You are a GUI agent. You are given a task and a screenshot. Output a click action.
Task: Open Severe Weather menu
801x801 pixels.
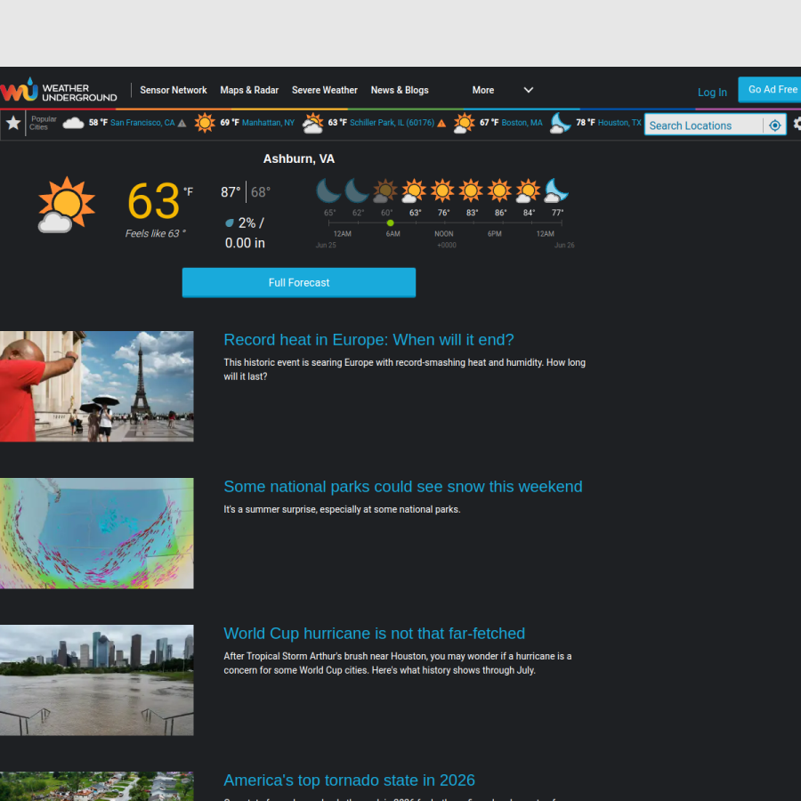point(324,90)
